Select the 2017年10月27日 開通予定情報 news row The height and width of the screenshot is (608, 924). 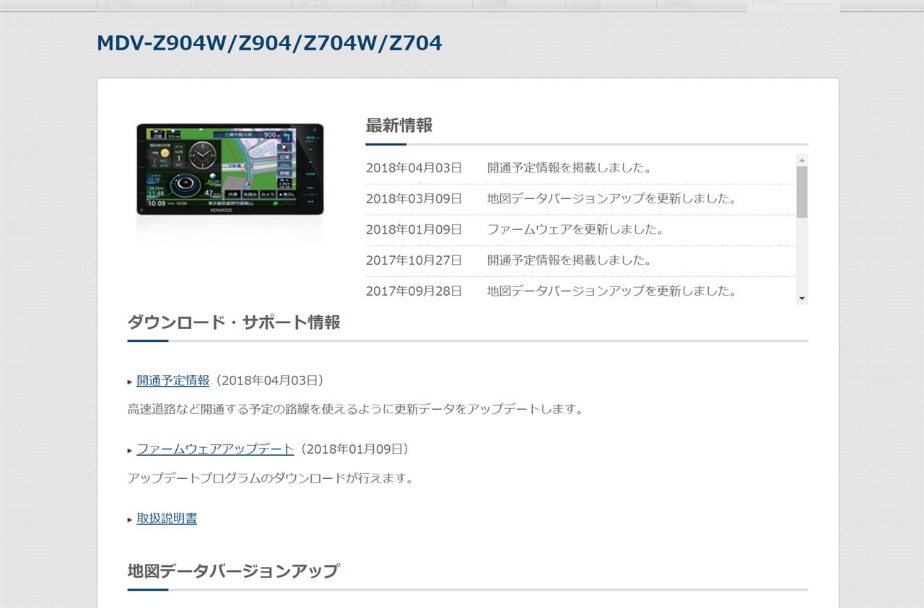point(580,261)
